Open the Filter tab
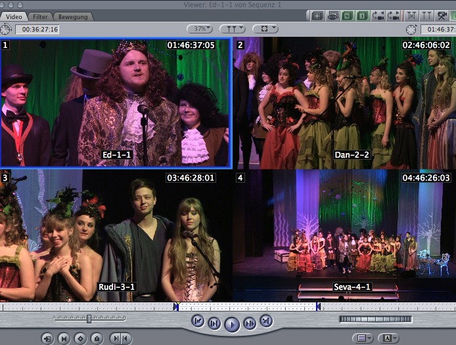 point(40,17)
